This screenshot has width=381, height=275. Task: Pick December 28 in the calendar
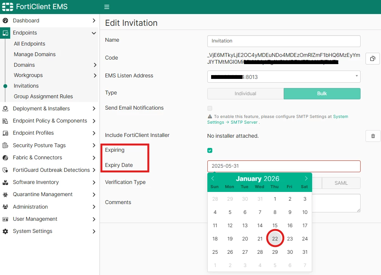[x=215, y=199]
